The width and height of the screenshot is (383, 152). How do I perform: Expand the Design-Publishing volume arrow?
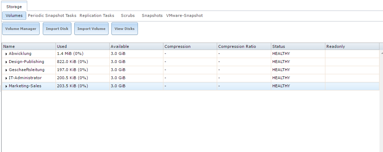tap(6, 62)
